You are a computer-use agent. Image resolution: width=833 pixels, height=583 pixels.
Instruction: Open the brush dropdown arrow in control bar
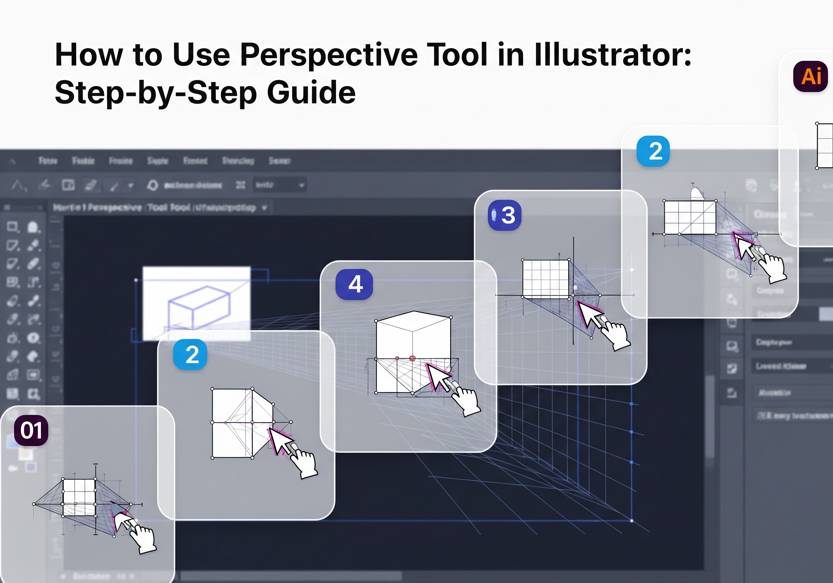(130, 186)
